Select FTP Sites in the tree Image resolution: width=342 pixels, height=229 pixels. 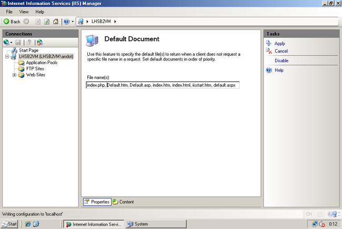(35, 69)
